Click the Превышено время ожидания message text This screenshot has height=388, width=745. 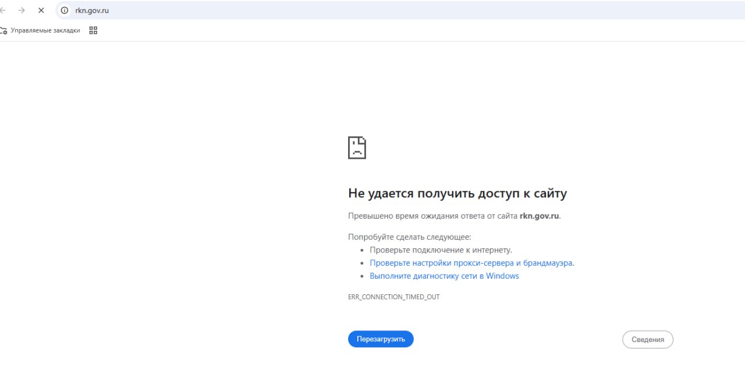tap(432, 216)
